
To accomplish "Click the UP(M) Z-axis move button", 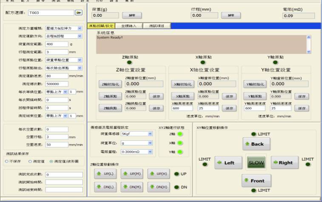I will pyautogui.click(x=132, y=174).
